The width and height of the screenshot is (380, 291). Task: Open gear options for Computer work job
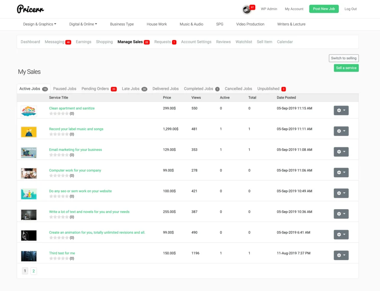[341, 172]
